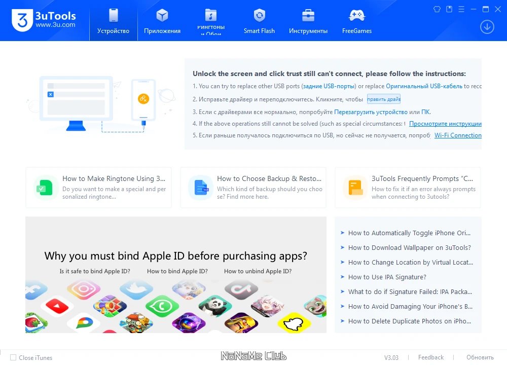Open the Рингтоны и Обои tab

click(211, 21)
